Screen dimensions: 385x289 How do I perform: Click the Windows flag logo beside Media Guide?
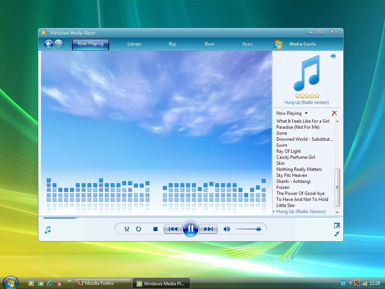coord(278,44)
